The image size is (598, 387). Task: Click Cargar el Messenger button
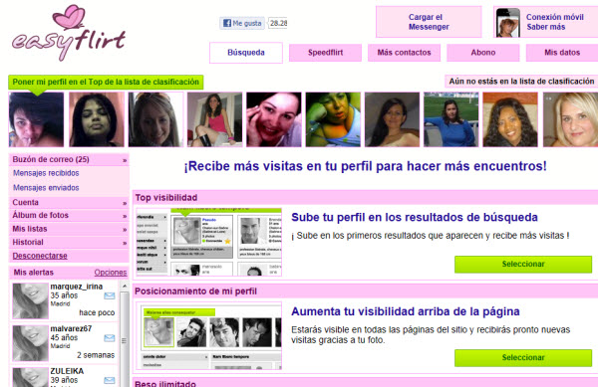(429, 22)
